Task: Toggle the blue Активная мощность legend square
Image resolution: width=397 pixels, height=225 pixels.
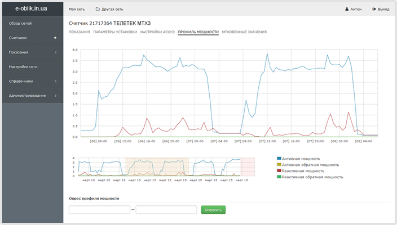Action: pos(279,159)
